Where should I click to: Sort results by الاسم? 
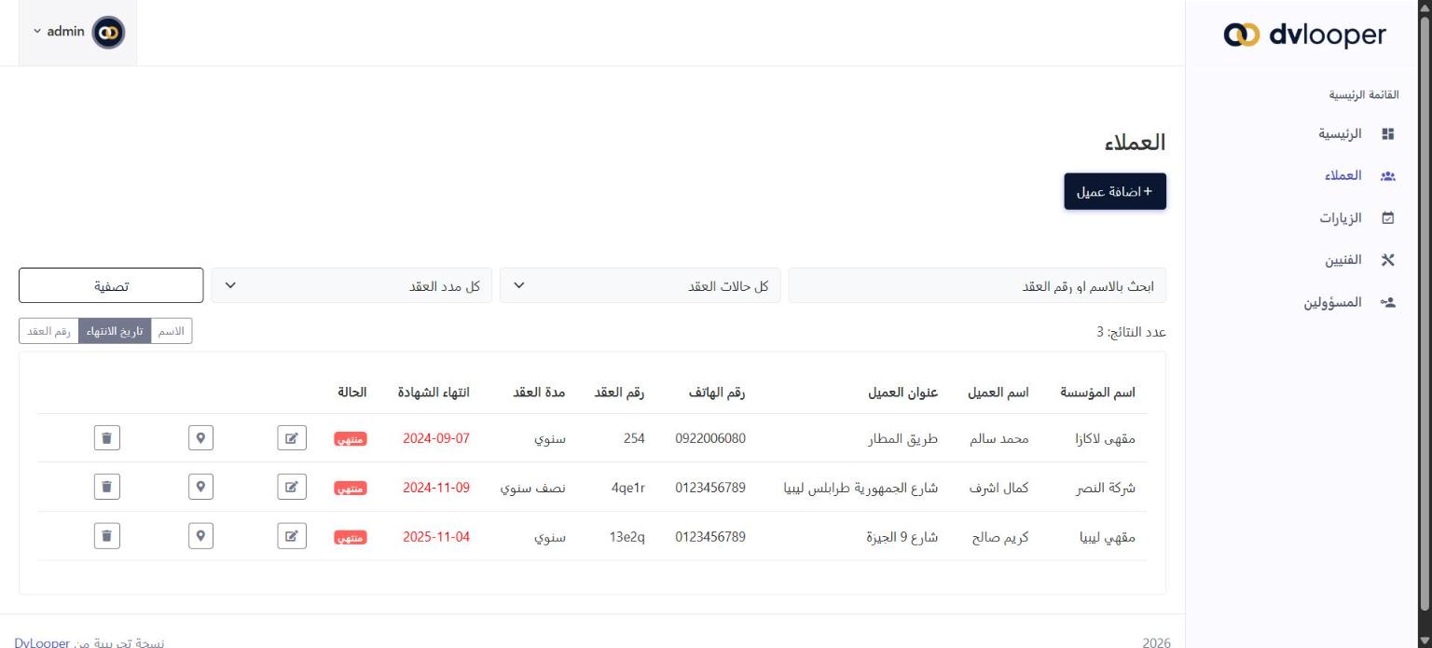click(x=172, y=331)
